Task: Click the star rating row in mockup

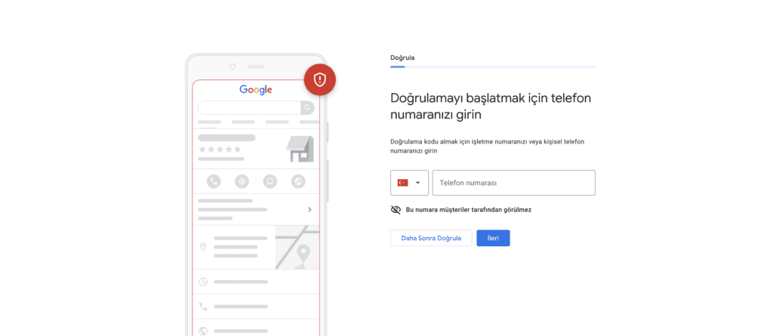Action: tap(220, 149)
